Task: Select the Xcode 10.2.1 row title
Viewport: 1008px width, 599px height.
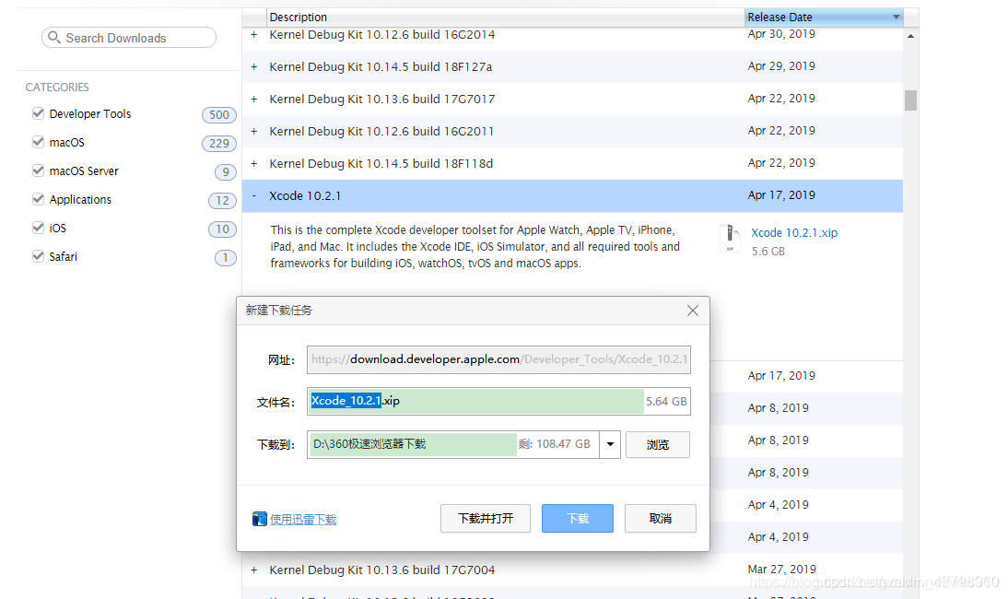Action: tap(305, 195)
